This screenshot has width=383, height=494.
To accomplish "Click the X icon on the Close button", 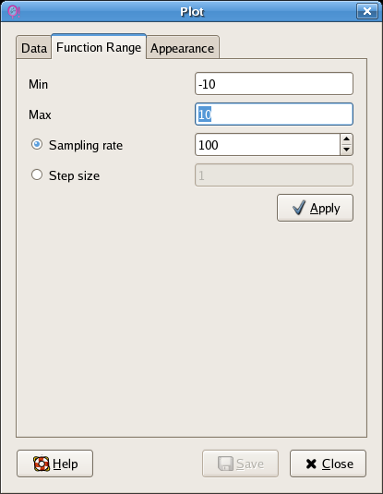I will point(311,464).
